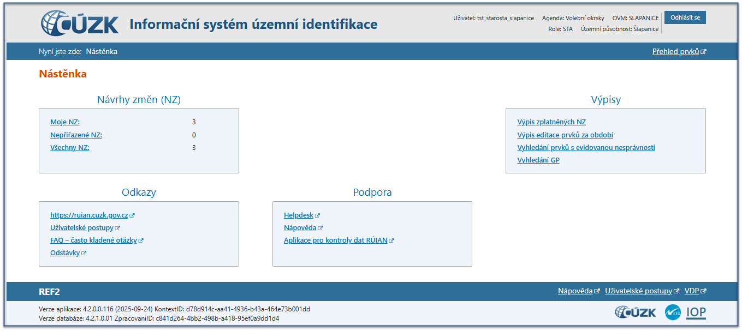
Task: Click the ČÚZK logo in the footer
Action: click(637, 312)
